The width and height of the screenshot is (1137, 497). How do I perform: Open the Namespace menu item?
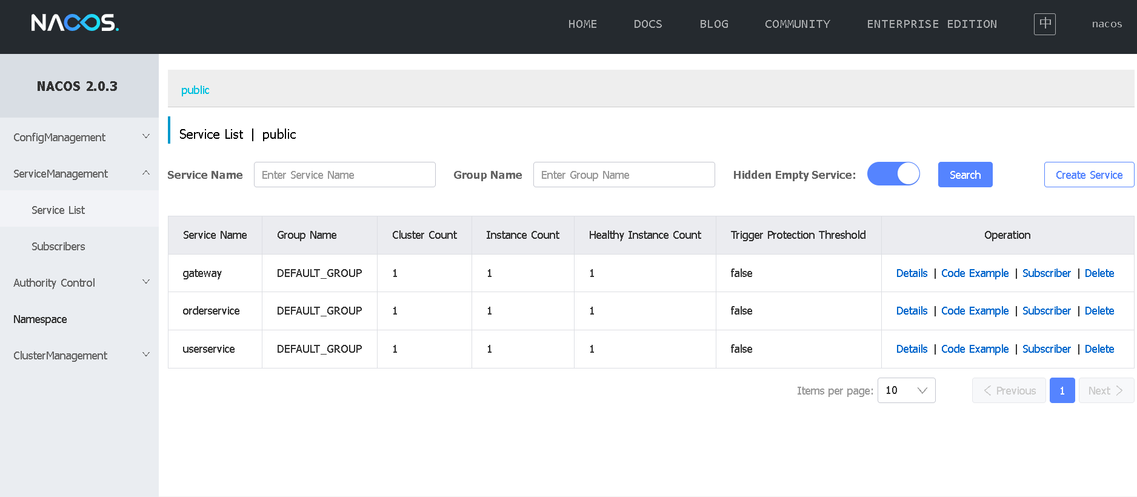[40, 319]
